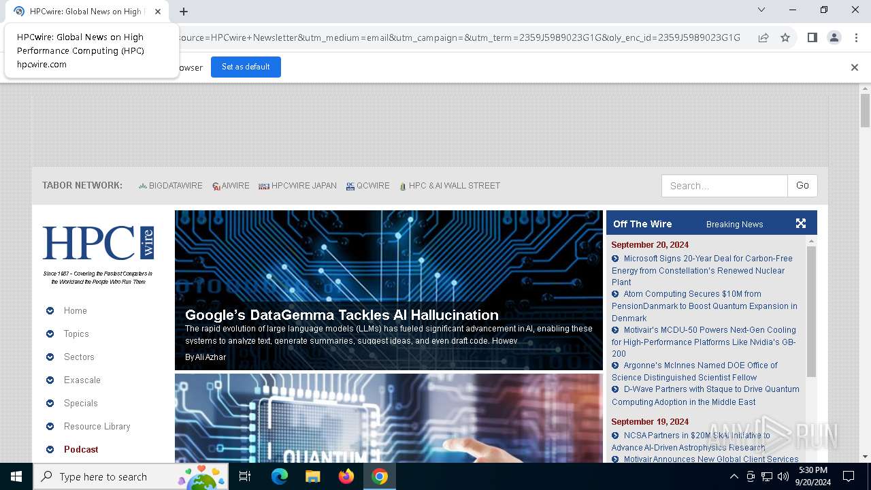The image size is (871, 490).
Task: Open a new tab with plus button
Action: tap(184, 12)
